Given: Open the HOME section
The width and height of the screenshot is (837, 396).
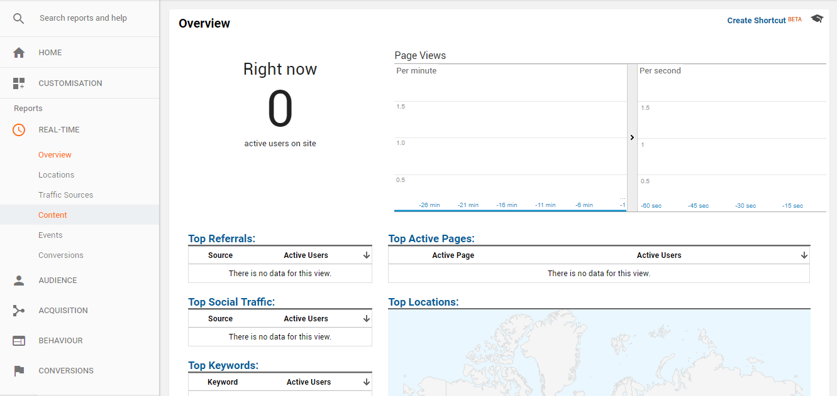Looking at the screenshot, I should click(x=50, y=53).
